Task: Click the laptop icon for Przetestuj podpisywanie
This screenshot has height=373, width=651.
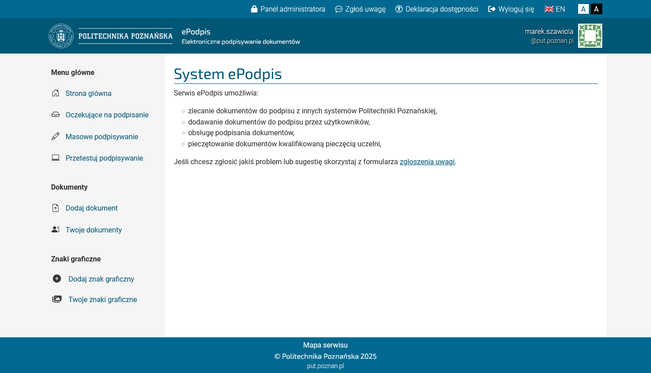Action: click(x=55, y=158)
